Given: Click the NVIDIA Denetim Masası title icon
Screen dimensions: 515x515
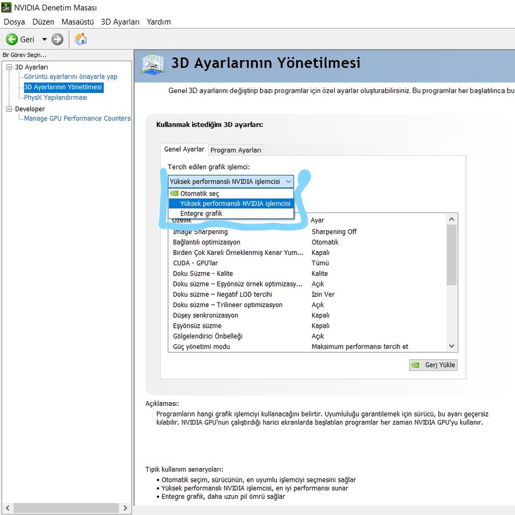Looking at the screenshot, I should click(x=6, y=7).
